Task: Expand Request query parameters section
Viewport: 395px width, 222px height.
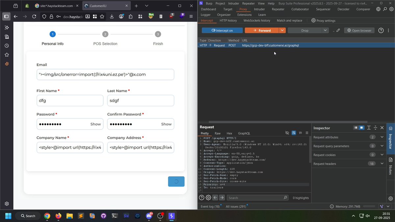Action: [x=349, y=146]
